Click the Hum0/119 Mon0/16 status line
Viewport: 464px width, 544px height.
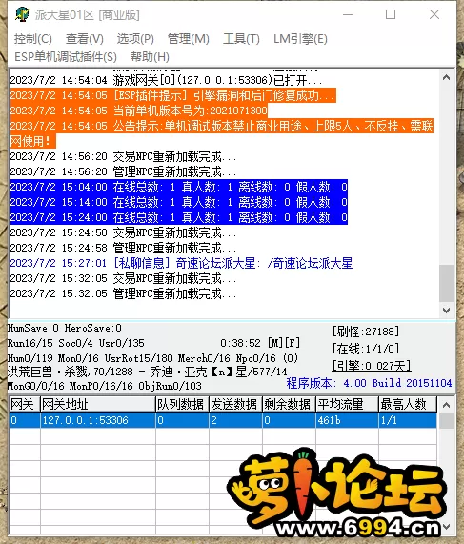(152, 358)
